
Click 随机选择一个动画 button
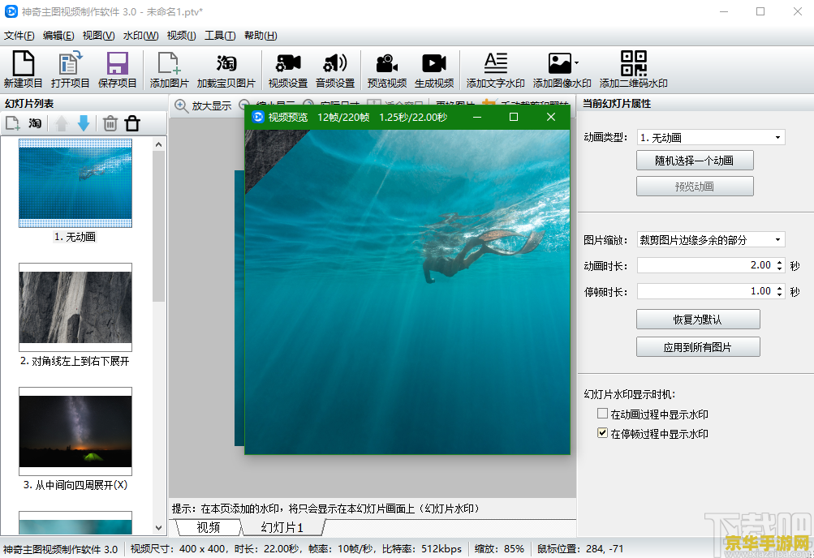(x=695, y=161)
